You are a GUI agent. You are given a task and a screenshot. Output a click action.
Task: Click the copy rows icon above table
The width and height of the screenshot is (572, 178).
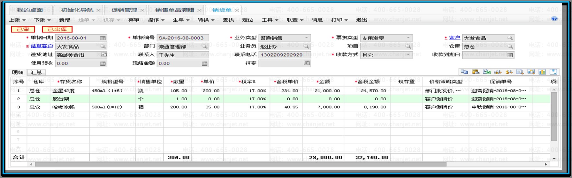pos(464,72)
